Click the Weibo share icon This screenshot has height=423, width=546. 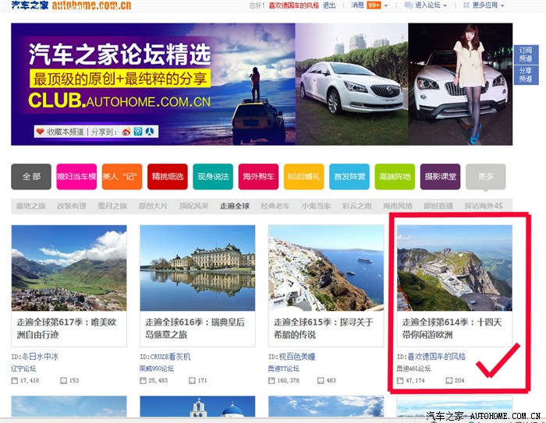tap(125, 132)
